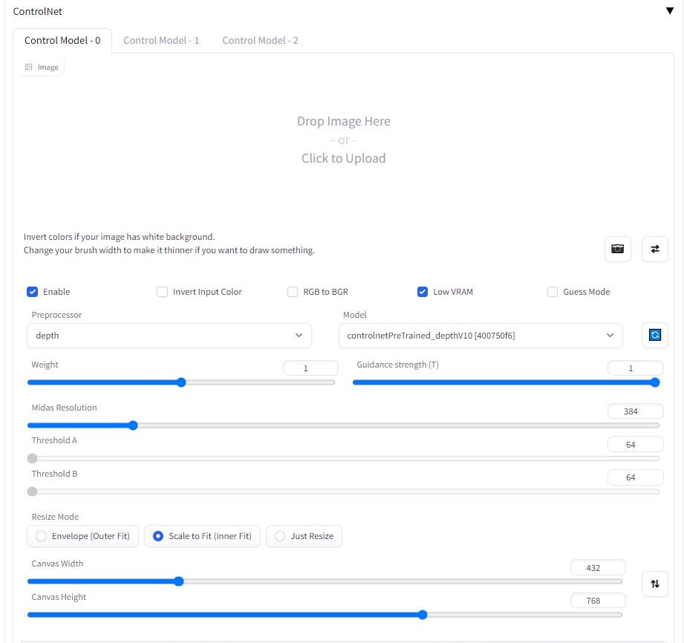Viewport: 684px width, 643px height.
Task: Choose Just Resize radio option
Action: 304,535
